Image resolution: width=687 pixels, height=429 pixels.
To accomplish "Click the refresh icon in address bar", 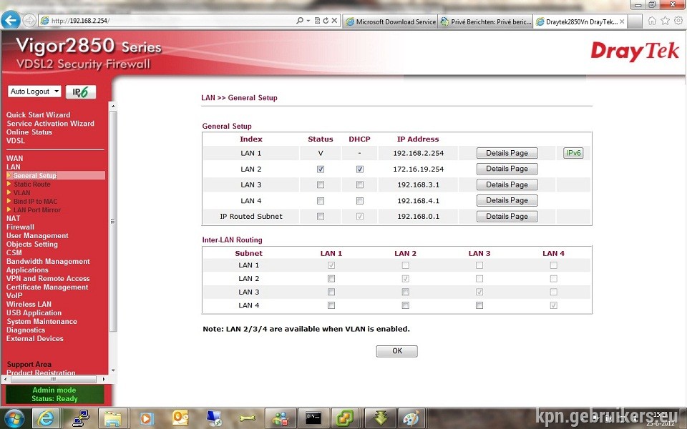I will coord(326,21).
